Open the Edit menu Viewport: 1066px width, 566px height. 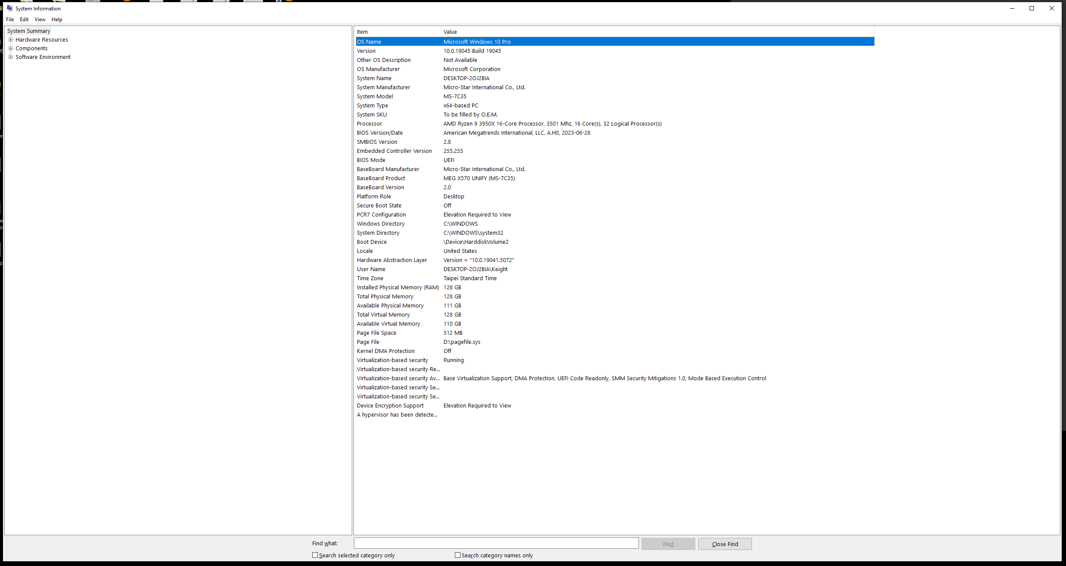click(x=24, y=19)
